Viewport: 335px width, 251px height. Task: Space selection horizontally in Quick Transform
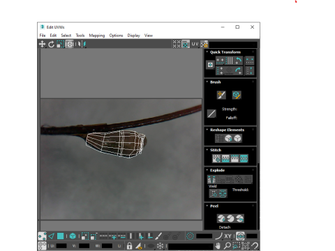tap(250, 61)
